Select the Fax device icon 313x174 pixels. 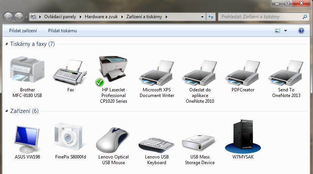(x=70, y=72)
